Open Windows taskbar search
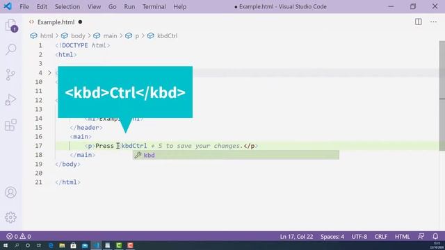Screen dimensions: 445x250 pyautogui.click(x=17, y=245)
